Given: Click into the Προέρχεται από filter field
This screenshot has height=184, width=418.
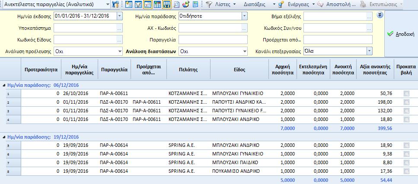Looking at the screenshot, I should 338,40.
